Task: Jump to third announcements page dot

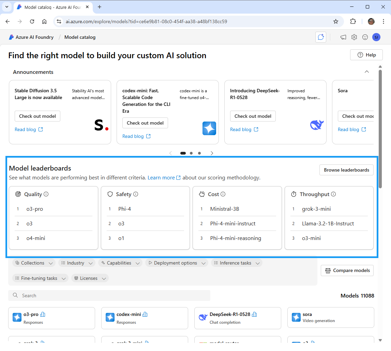Action: [199, 153]
